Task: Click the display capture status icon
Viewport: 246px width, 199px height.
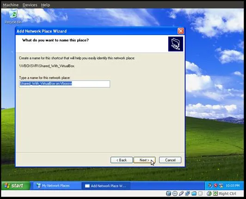Action: 200,193
